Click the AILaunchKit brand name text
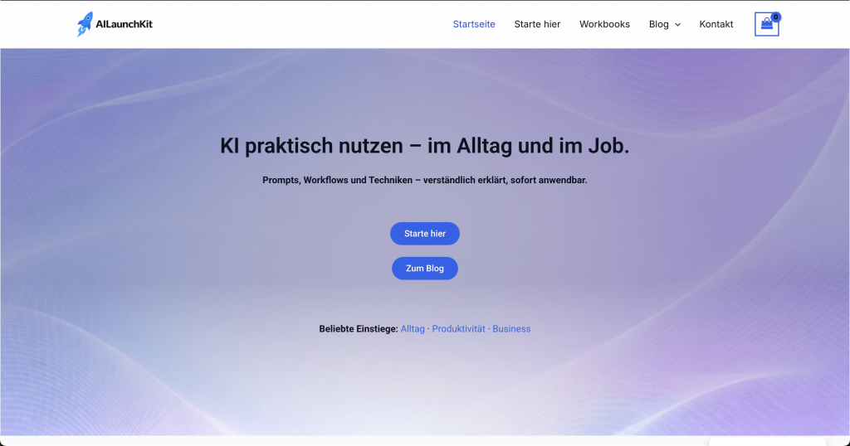 click(124, 25)
